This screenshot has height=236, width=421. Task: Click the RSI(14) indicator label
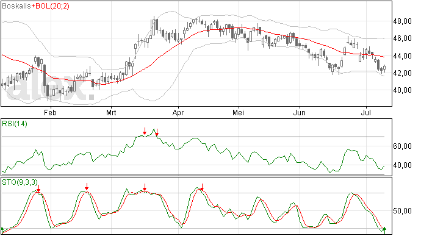[15, 124]
